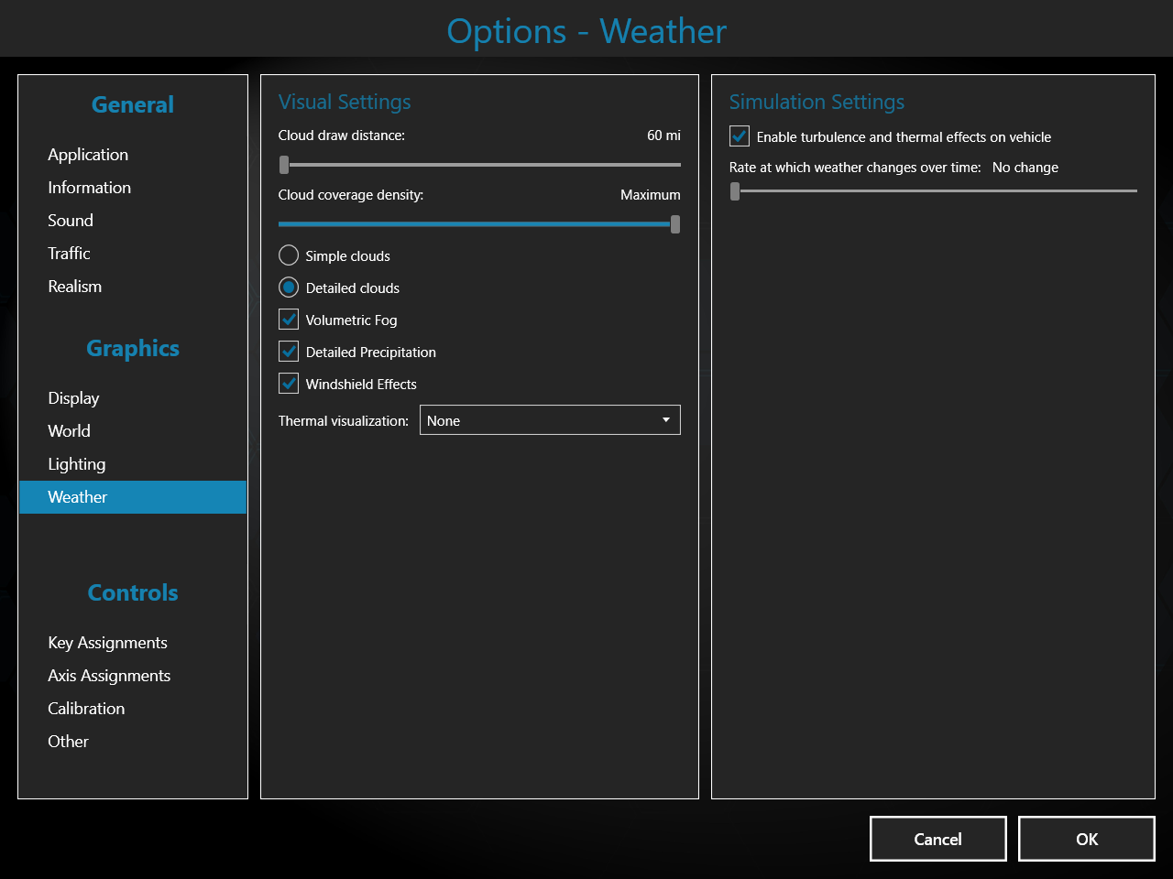Click the Cloud coverage density slider handle
The image size is (1173, 879).
coord(675,224)
